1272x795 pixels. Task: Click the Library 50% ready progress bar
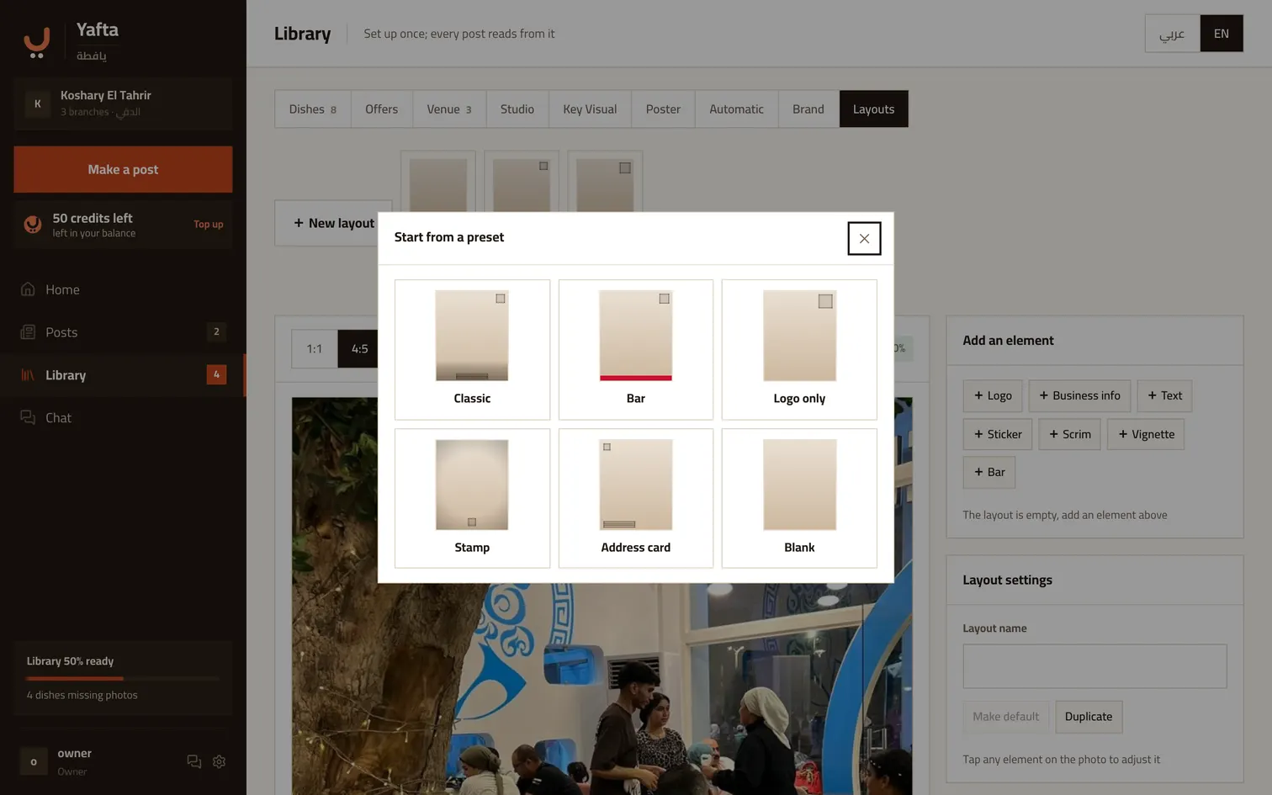[x=123, y=678]
